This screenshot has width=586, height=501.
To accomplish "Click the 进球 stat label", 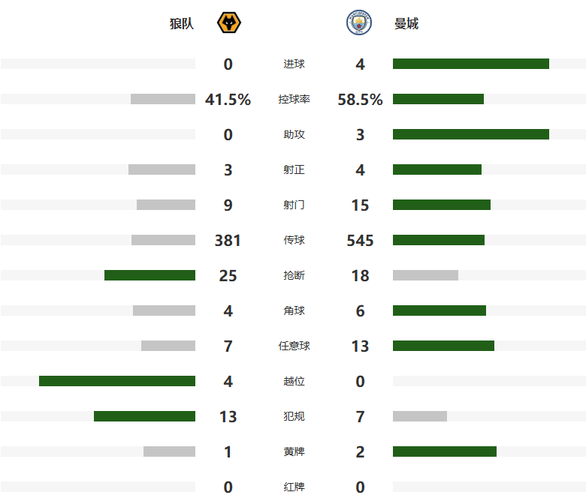I will (294, 64).
